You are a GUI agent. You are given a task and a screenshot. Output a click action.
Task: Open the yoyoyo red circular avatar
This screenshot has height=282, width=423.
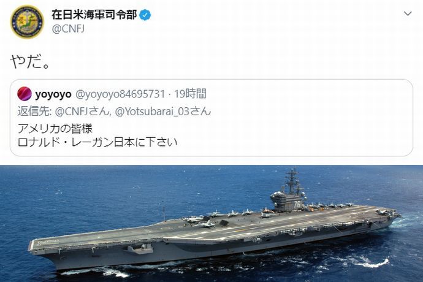25,94
